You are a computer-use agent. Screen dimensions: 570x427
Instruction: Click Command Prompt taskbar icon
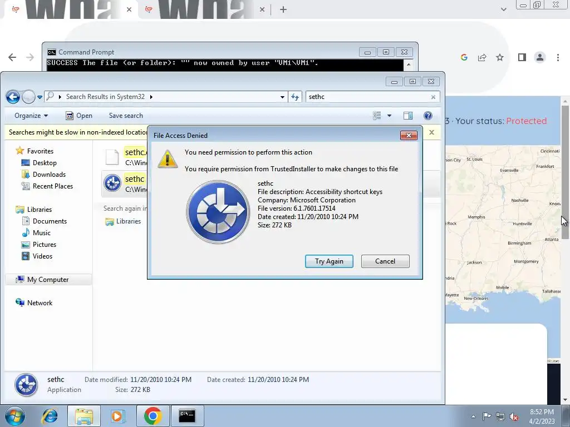click(x=187, y=416)
